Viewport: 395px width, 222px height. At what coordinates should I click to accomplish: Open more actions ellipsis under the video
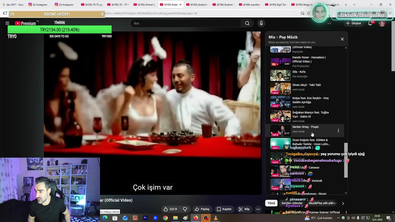(x=258, y=209)
